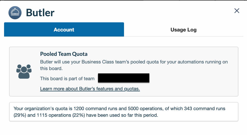Click the Pooled Team Quota heading
Viewport: 247px width, 135px height.
tap(64, 54)
